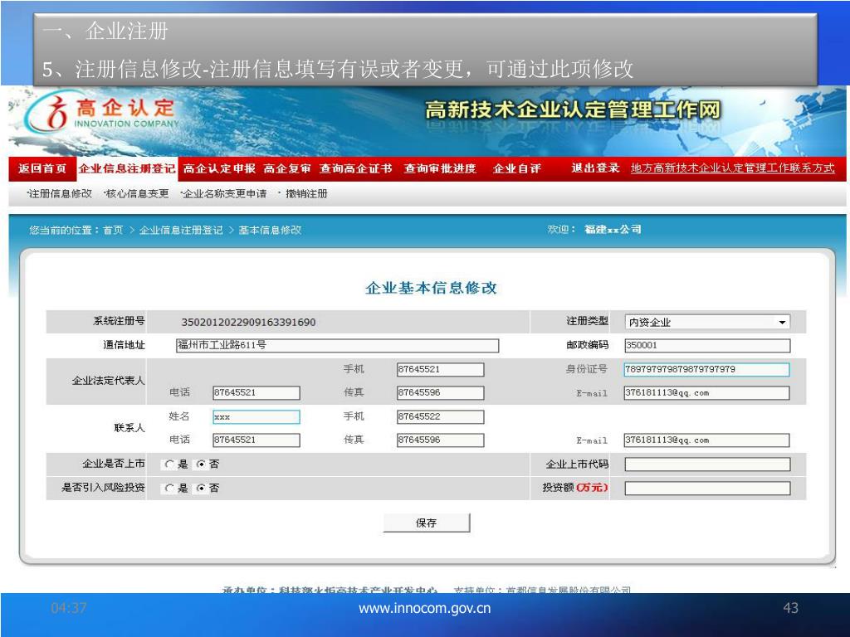Select 否 for 企业是否上市
850x637 pixels.
click(x=200, y=464)
